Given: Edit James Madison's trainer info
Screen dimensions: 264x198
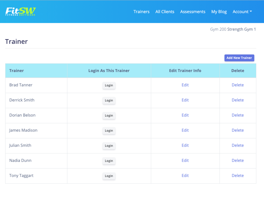Looking at the screenshot, I should [x=185, y=130].
